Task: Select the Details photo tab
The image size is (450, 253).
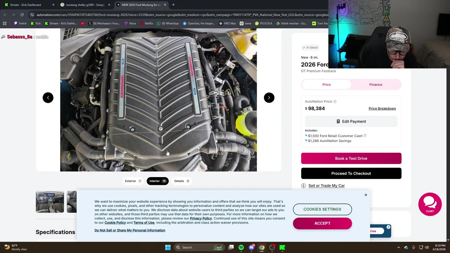Action: (x=182, y=181)
